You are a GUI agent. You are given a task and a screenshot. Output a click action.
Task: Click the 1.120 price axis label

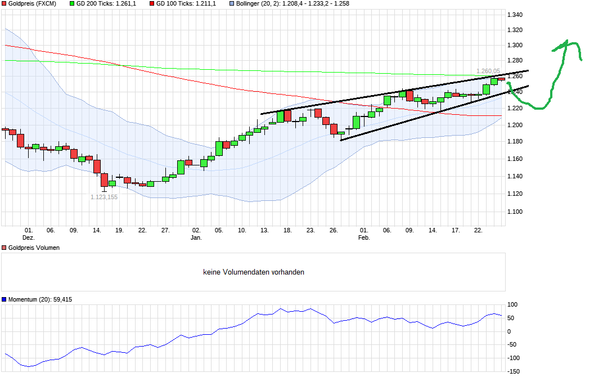tap(515, 194)
